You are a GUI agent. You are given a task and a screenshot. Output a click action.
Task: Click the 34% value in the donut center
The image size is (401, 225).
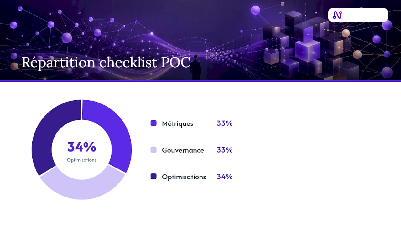click(82, 147)
